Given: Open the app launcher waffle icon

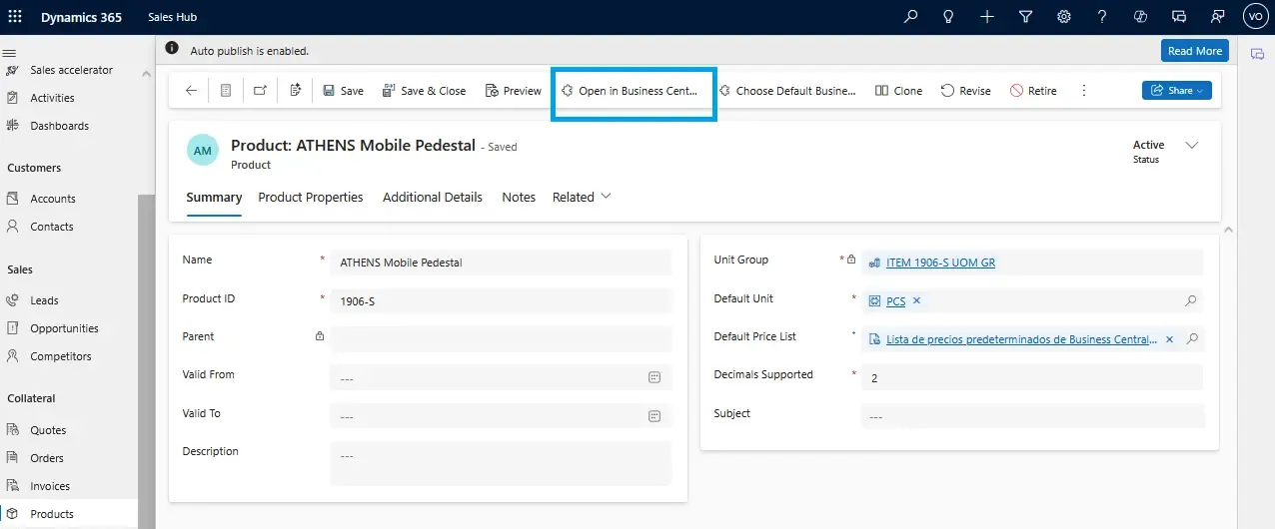Looking at the screenshot, I should pos(15,17).
